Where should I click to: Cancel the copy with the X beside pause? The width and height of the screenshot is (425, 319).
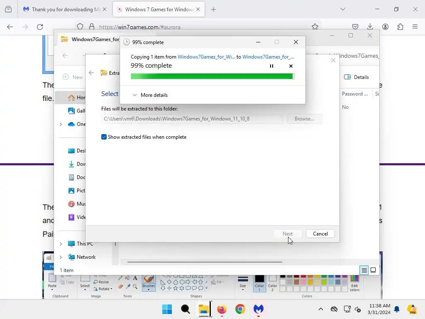point(291,66)
